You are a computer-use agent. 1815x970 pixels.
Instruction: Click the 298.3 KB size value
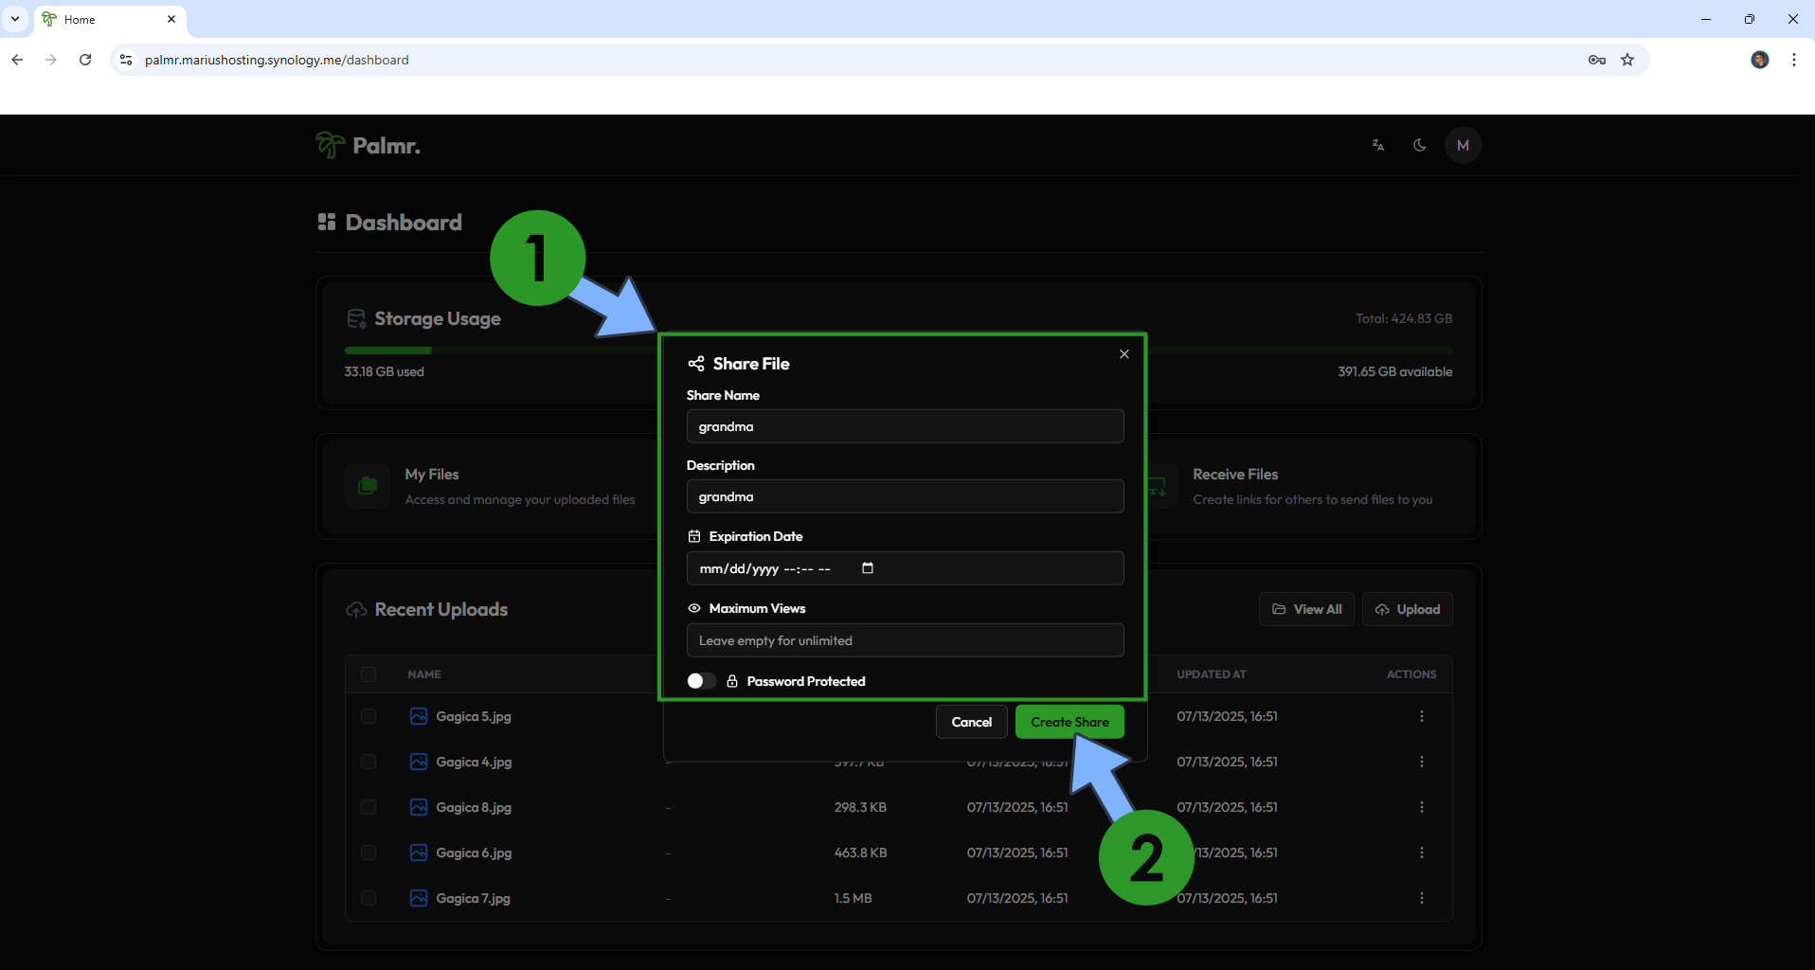(860, 807)
